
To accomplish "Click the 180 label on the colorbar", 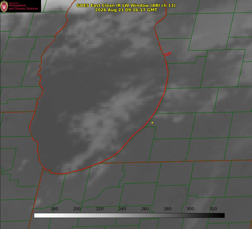I will [54, 209].
